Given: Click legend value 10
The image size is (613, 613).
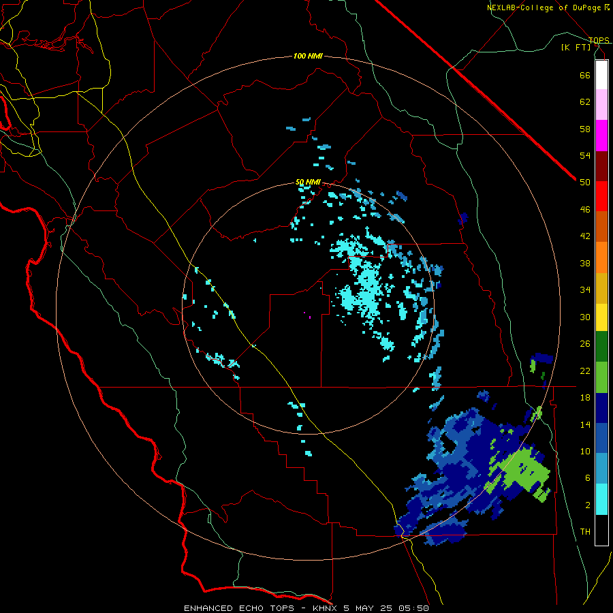Looking at the screenshot, I should click(585, 451).
